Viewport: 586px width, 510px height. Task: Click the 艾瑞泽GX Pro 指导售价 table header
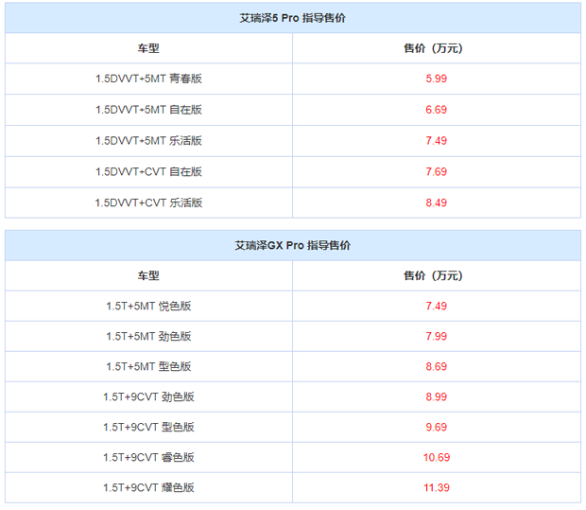tap(293, 245)
